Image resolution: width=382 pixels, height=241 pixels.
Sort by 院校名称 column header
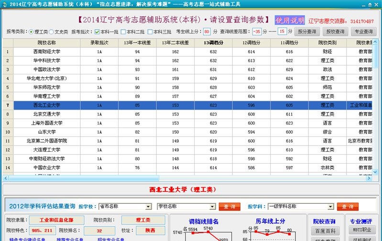pos(47,43)
